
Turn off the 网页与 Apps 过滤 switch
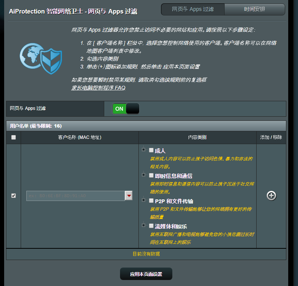[x=126, y=109]
